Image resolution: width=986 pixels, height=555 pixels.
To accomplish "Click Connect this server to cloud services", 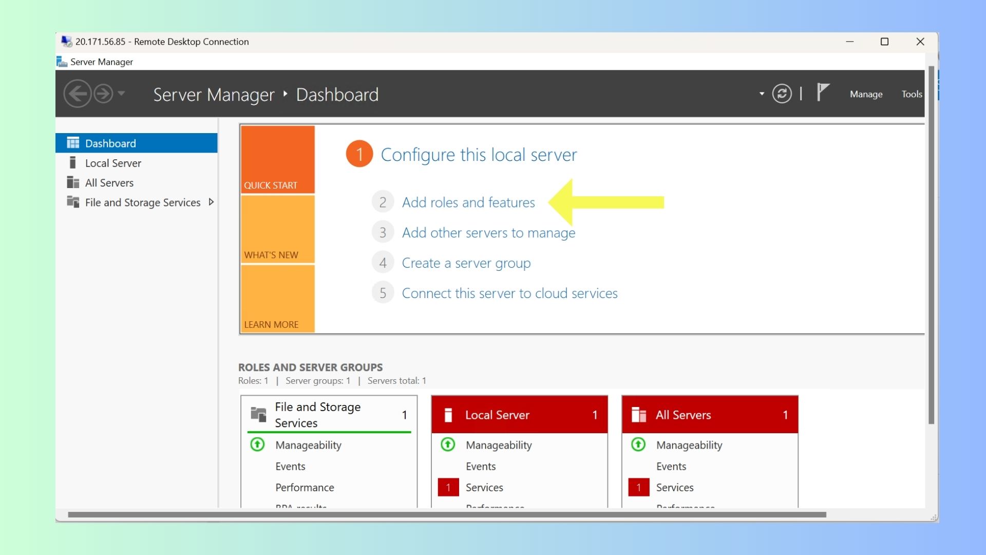I will click(x=509, y=293).
